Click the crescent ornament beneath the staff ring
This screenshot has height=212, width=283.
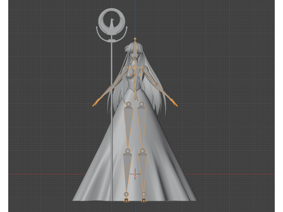click(x=111, y=36)
